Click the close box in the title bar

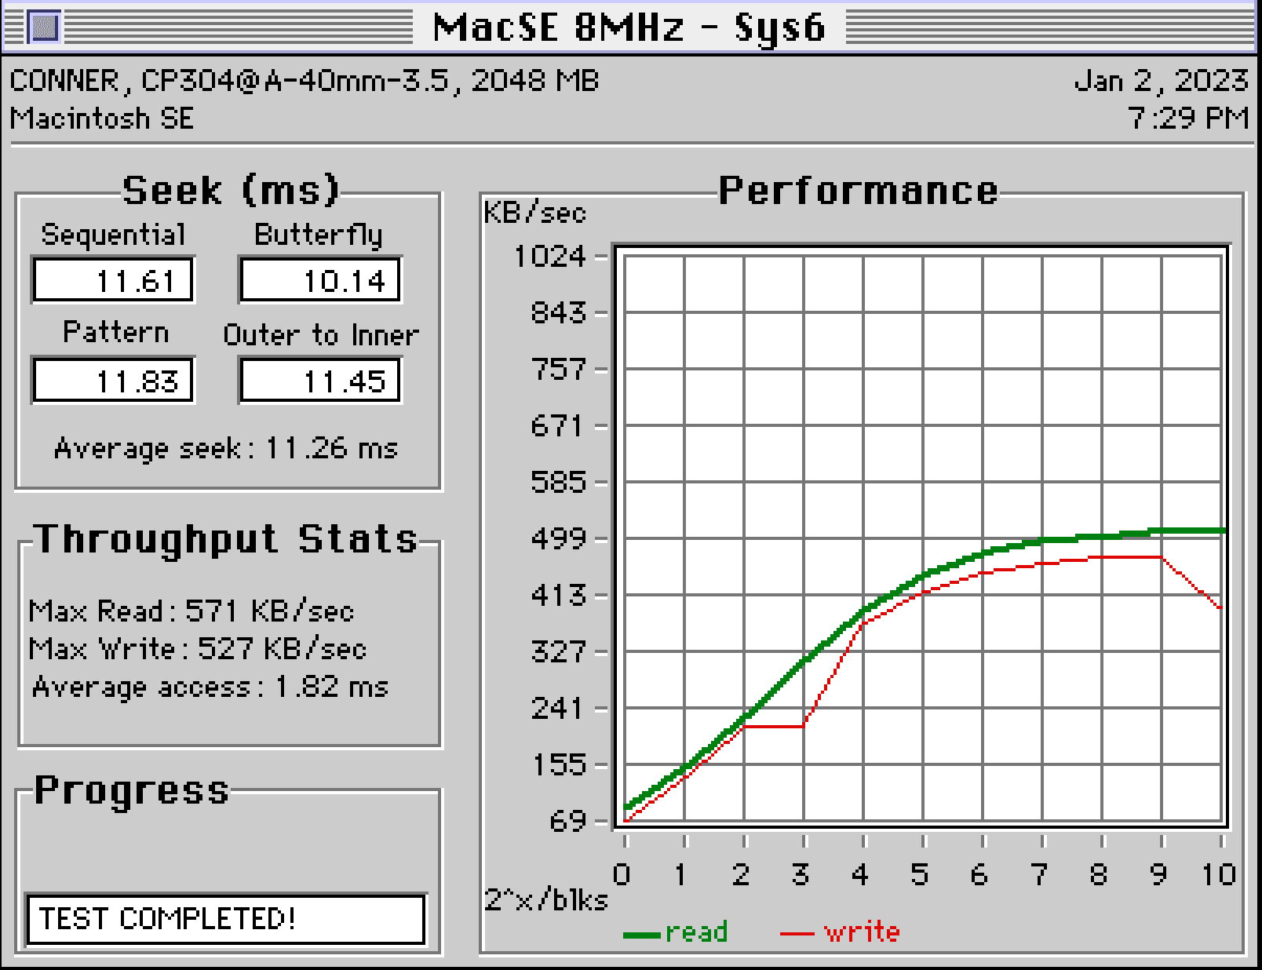(x=44, y=27)
